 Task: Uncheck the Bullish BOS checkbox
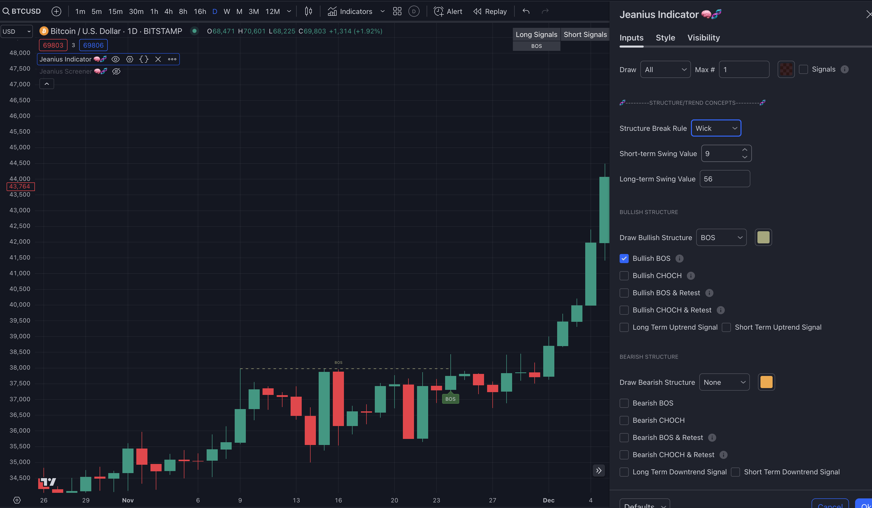[x=624, y=259]
